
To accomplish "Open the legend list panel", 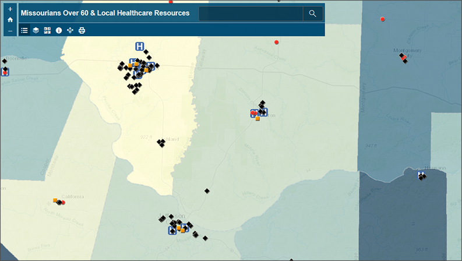I will point(24,30).
